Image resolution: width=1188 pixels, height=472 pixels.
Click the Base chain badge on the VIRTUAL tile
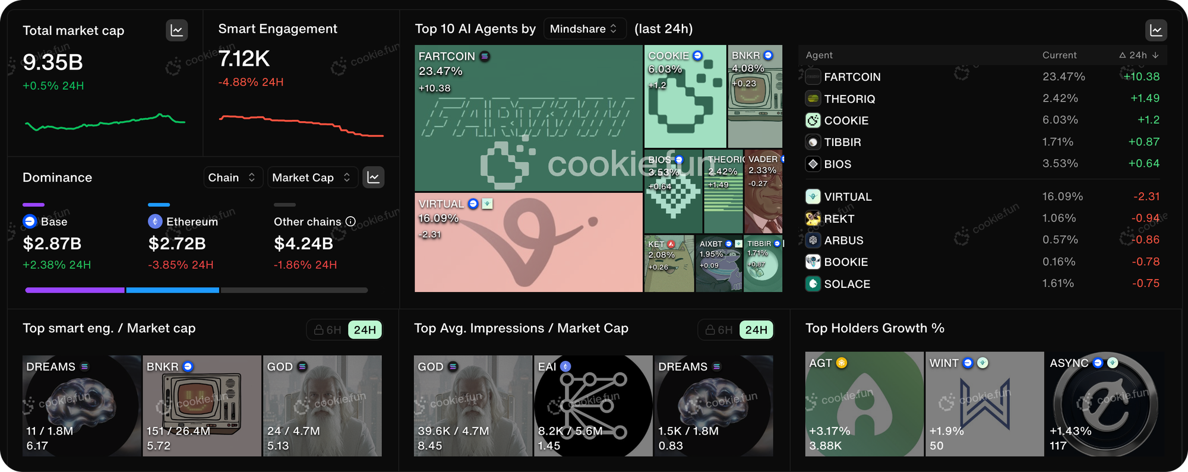(473, 204)
